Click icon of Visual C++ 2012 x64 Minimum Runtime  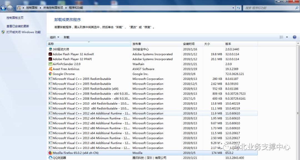[50, 118]
